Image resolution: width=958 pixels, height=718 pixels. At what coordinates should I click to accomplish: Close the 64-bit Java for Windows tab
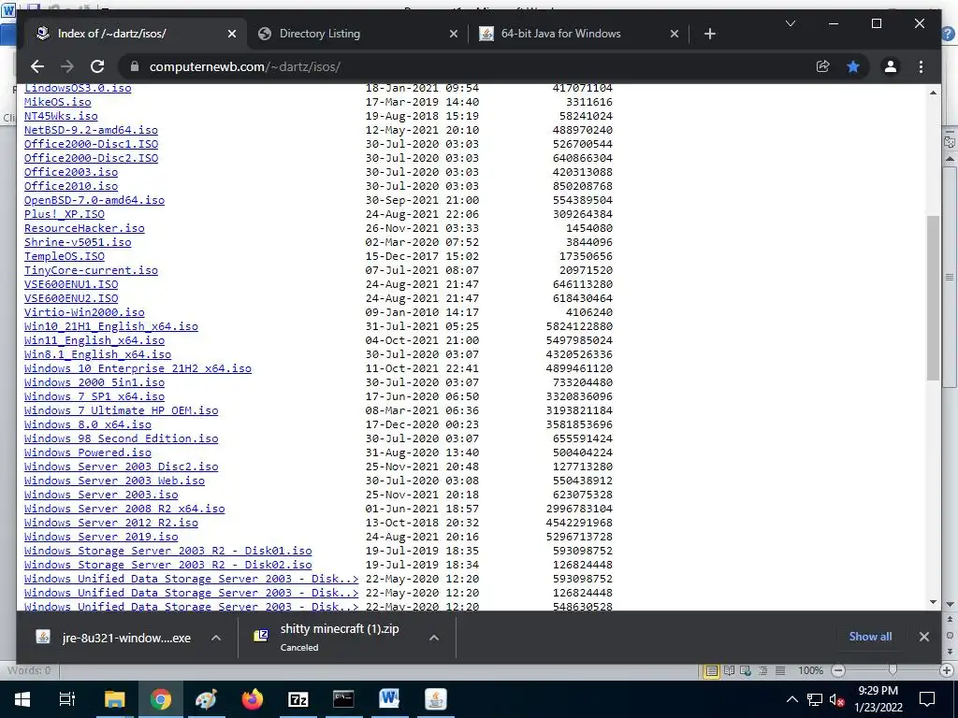pos(674,34)
